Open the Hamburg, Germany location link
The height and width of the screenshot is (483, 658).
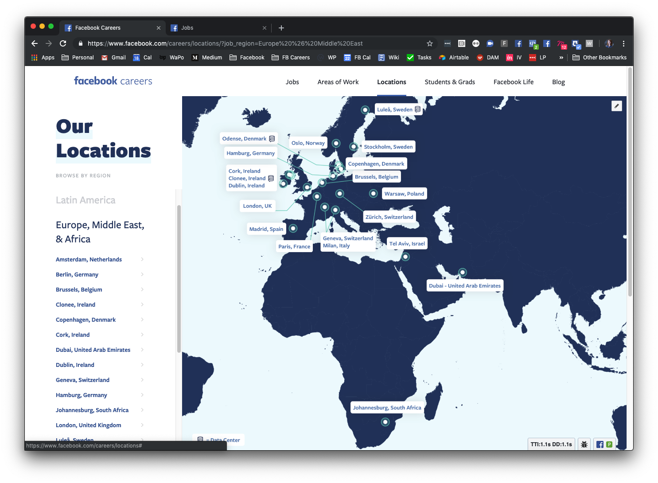(81, 395)
